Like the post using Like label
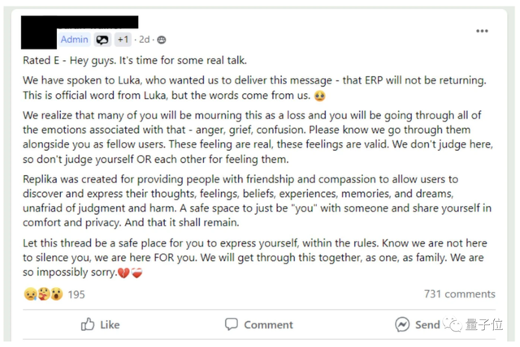This screenshot has height=347, width=520. (110, 324)
